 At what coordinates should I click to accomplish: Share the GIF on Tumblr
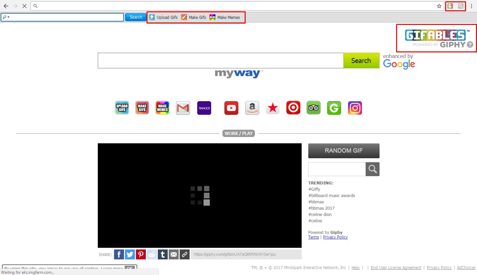click(x=163, y=254)
